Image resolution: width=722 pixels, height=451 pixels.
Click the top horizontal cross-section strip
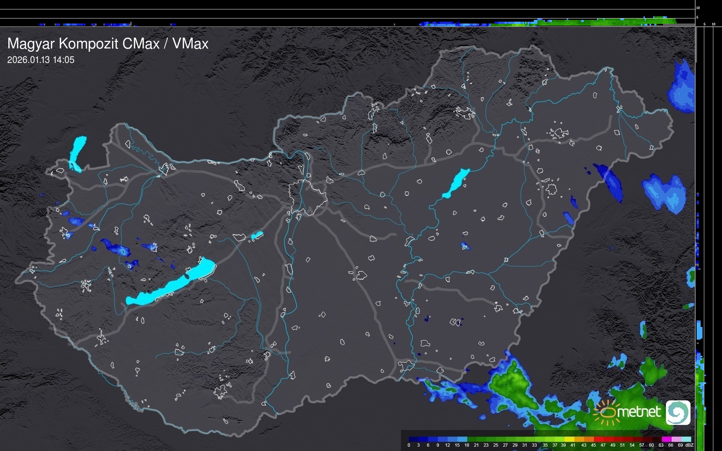(347, 14)
